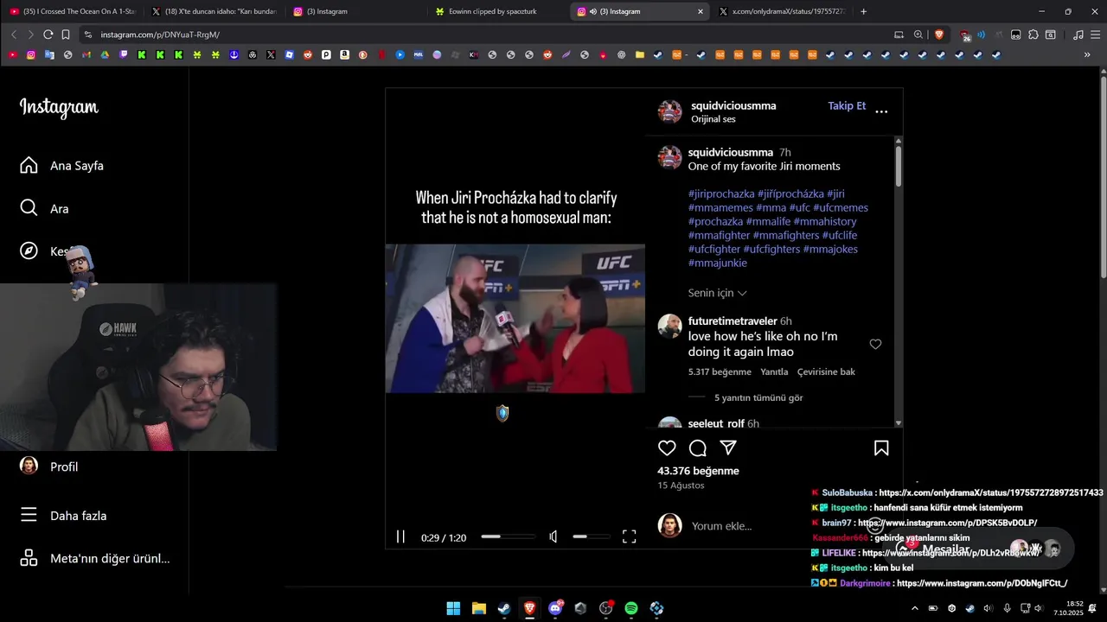The image size is (1107, 622).
Task: Reload the page
Action: tap(48, 35)
